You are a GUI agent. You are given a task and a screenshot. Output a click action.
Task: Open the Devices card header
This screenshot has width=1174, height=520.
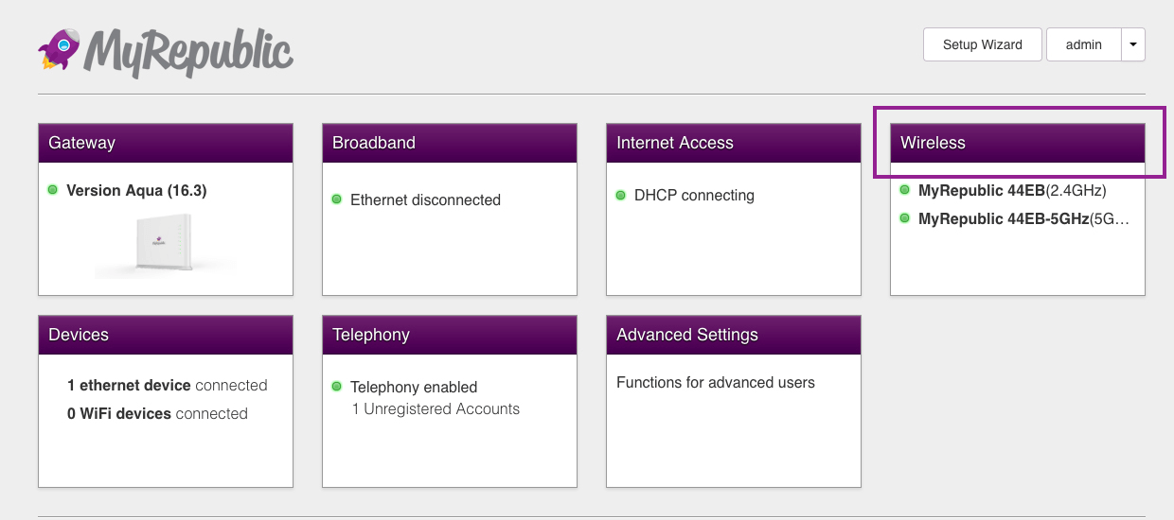pyautogui.click(x=166, y=335)
